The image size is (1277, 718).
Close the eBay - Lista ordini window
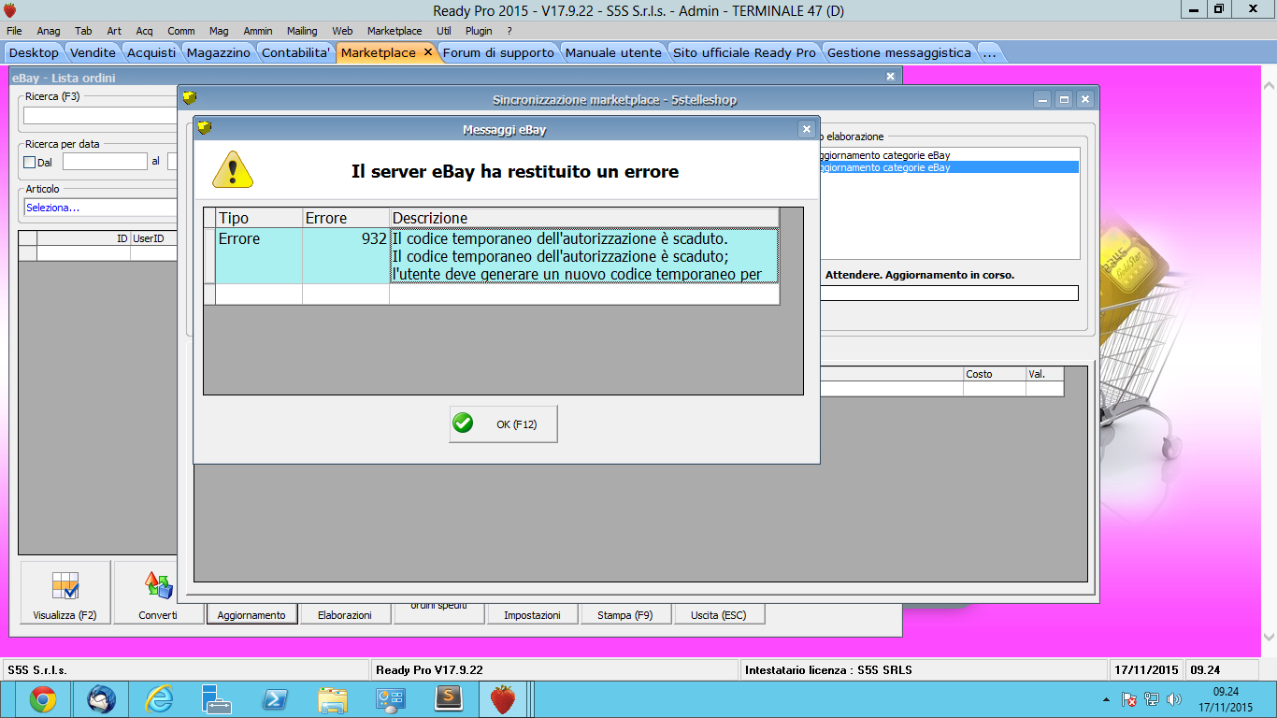890,77
